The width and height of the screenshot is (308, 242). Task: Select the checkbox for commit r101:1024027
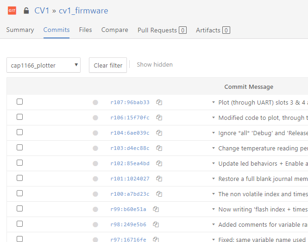(x=19, y=178)
